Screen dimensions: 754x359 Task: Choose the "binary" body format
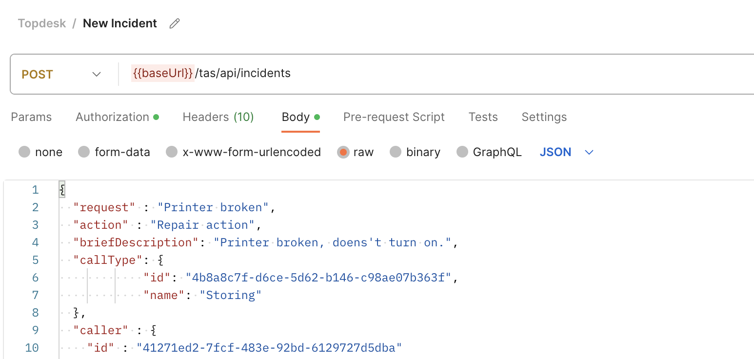tap(396, 152)
